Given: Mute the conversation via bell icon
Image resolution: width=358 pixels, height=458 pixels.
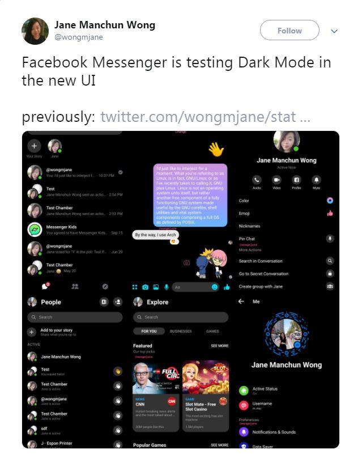Looking at the screenshot, I should pos(316,180).
